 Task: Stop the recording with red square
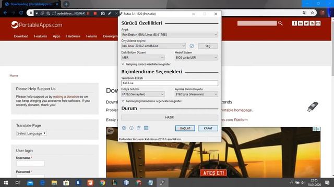coord(95,14)
